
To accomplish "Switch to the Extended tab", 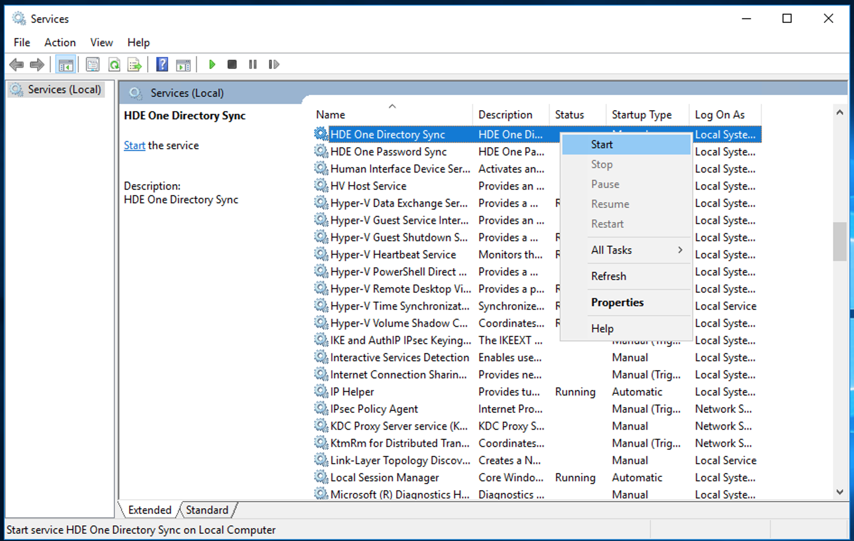I will pyautogui.click(x=149, y=510).
